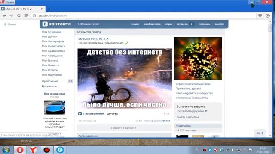Open Мои Группы
Viewport: 275px width, 154px height.
50,60
